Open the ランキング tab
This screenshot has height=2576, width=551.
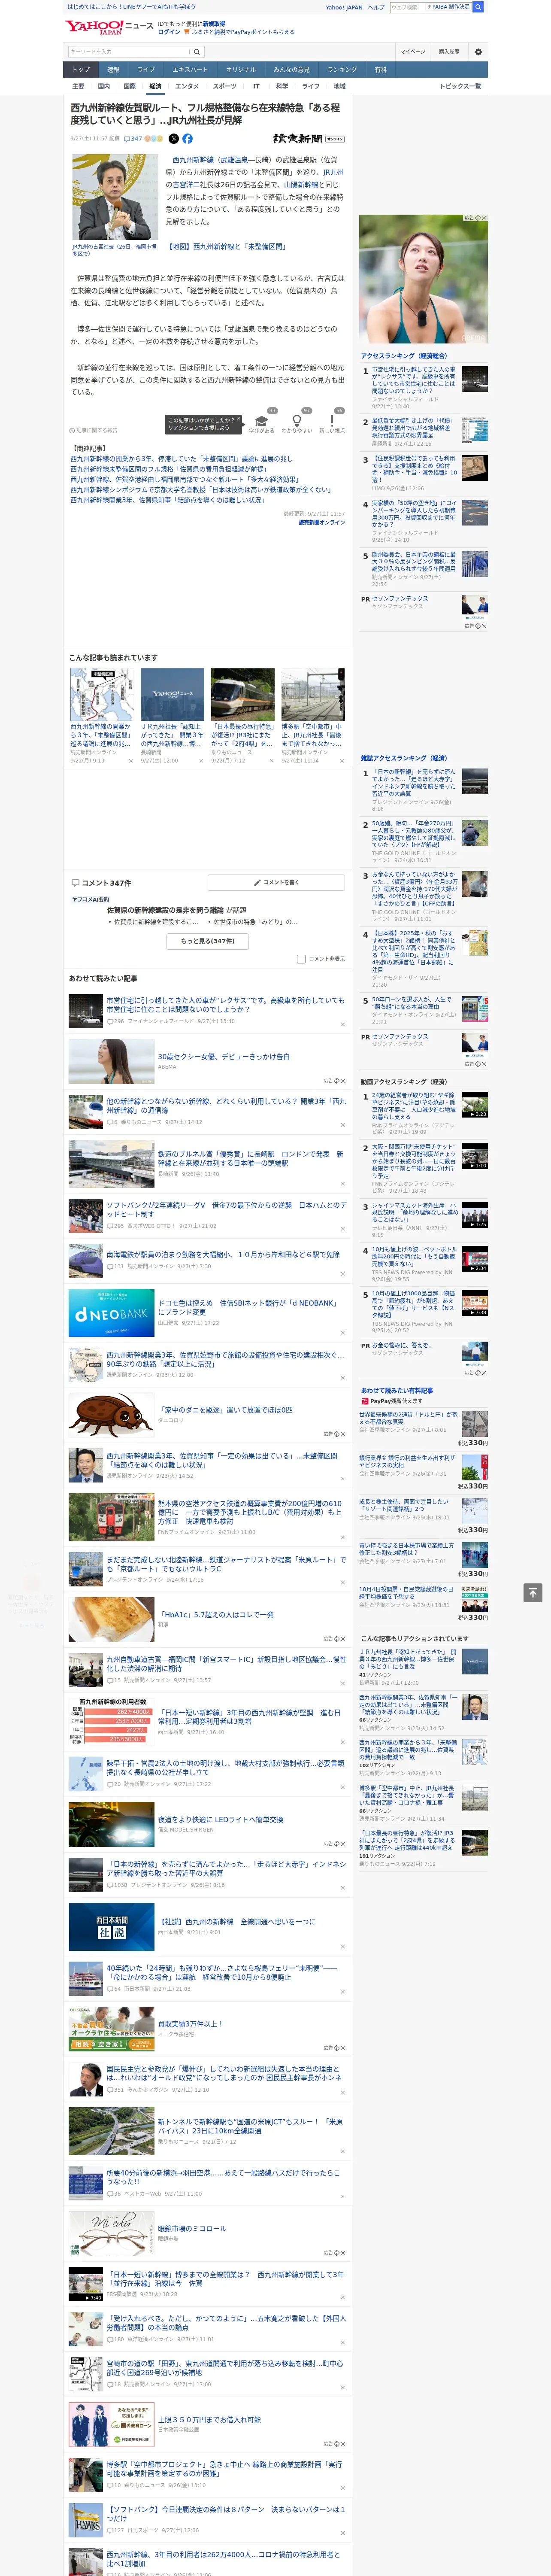pos(342,70)
